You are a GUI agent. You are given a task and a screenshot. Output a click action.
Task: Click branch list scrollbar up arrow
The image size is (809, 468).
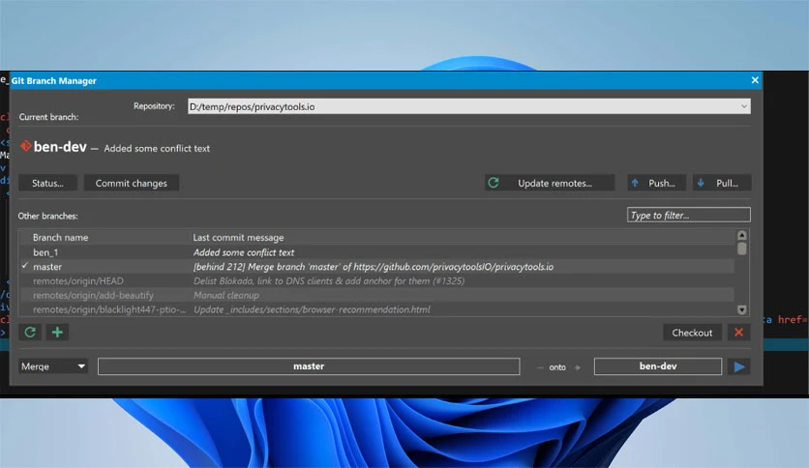tap(742, 235)
